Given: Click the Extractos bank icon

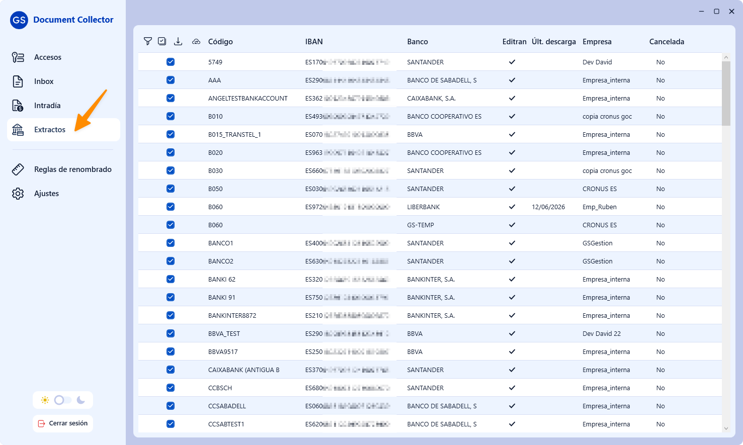Looking at the screenshot, I should pyautogui.click(x=18, y=130).
